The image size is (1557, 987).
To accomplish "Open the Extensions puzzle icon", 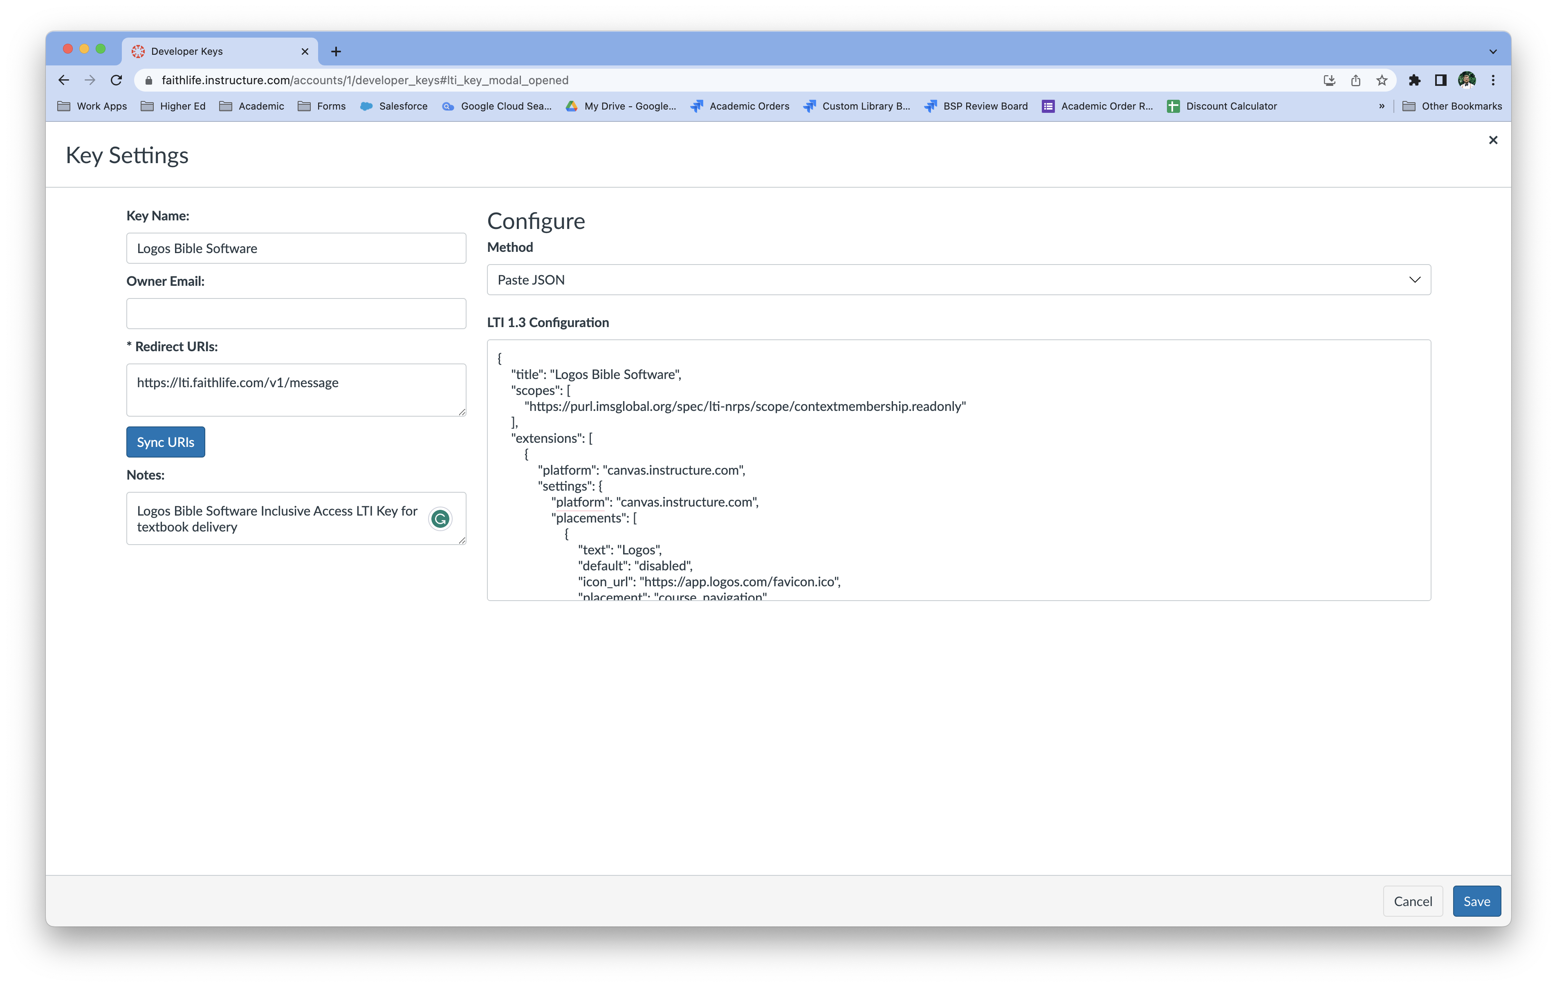I will point(1415,80).
